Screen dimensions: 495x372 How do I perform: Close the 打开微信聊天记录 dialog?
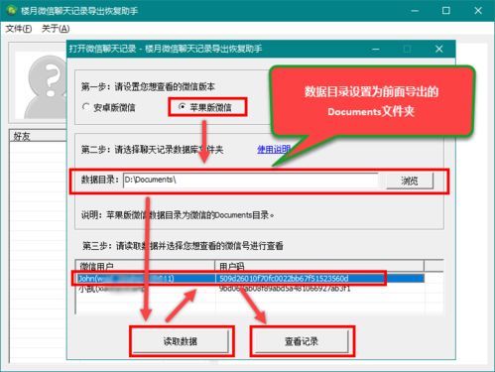coord(439,49)
